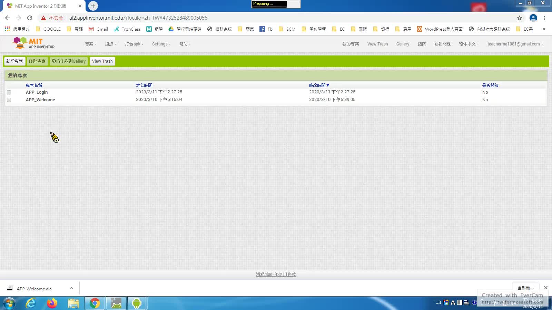Open the Settings dropdown menu
552x310 pixels.
click(161, 44)
